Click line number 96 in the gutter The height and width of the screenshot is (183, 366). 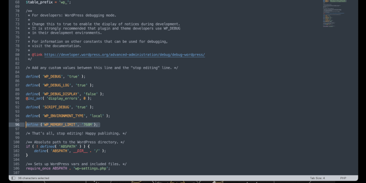tap(17, 125)
